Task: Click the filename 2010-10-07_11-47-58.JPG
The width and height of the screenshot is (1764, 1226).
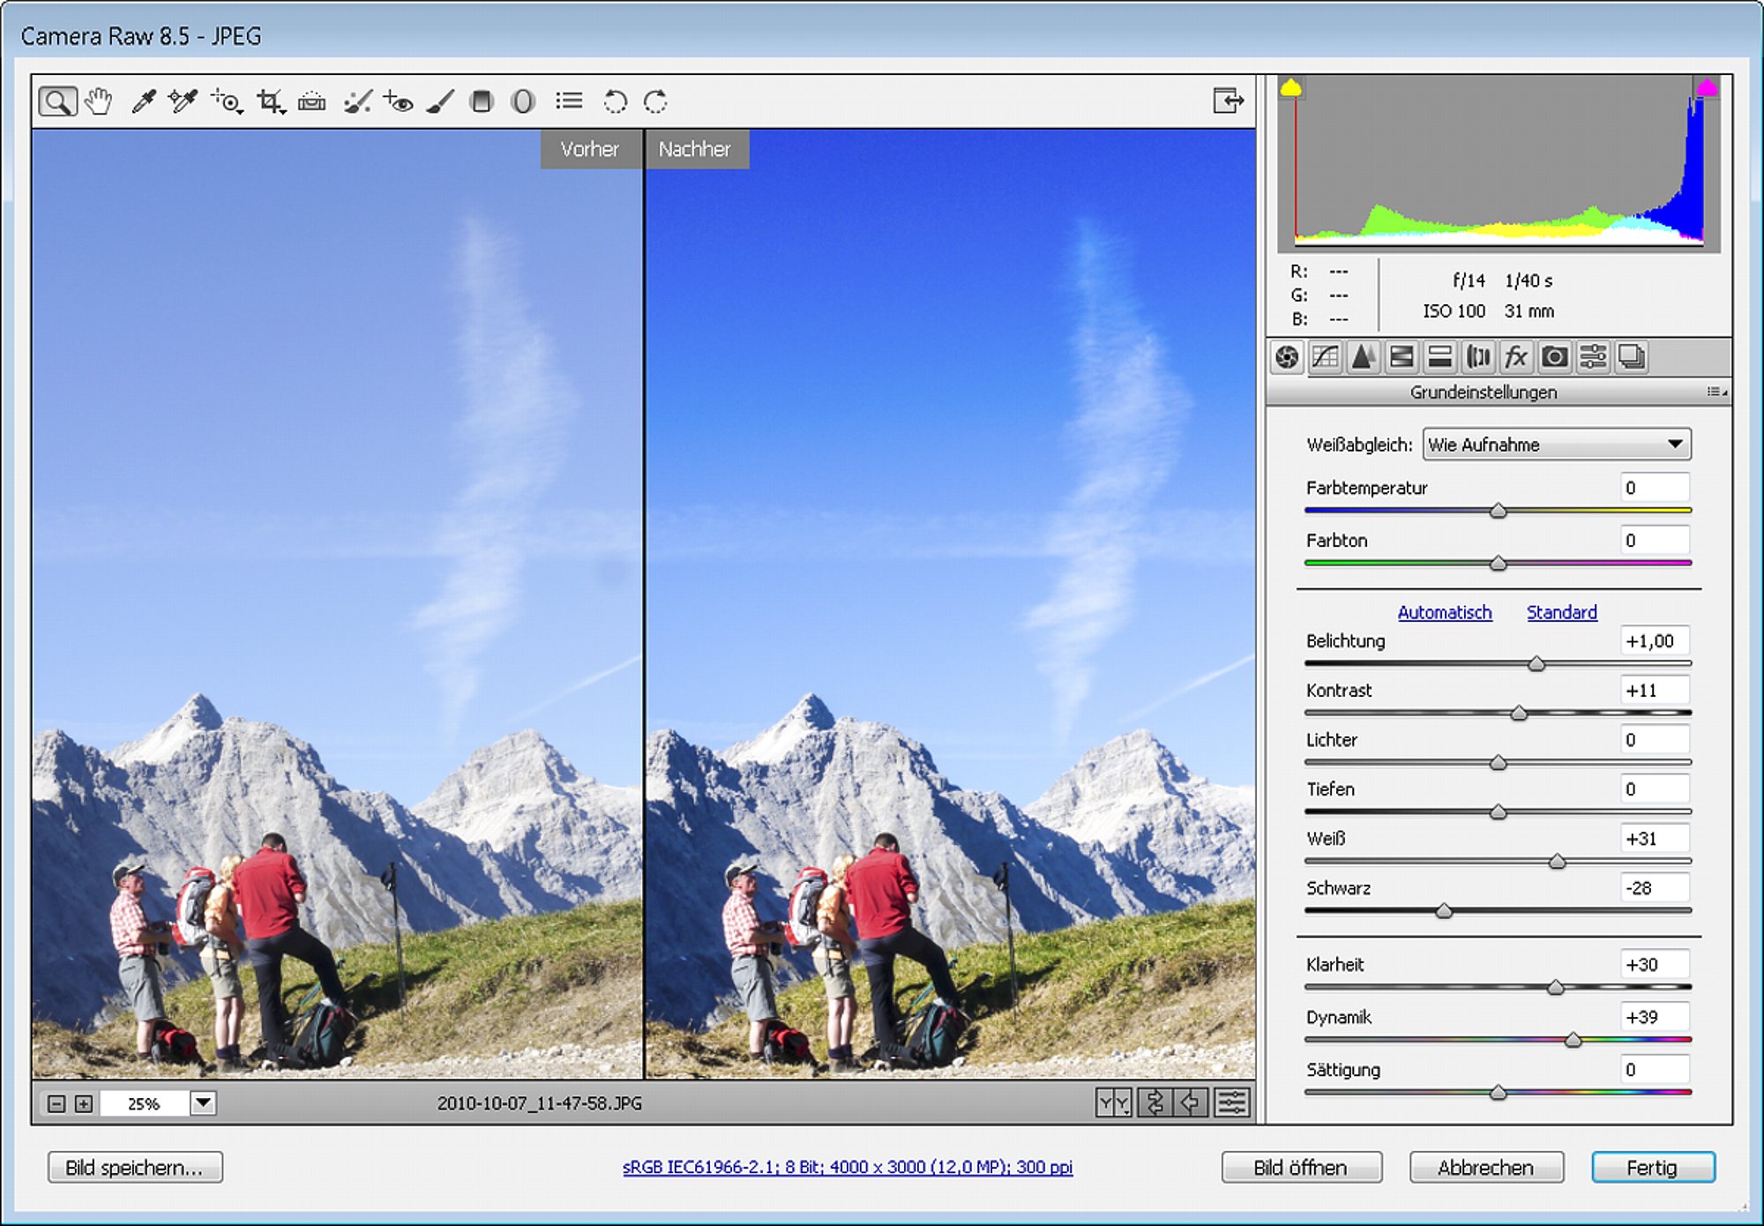Action: (x=540, y=1103)
